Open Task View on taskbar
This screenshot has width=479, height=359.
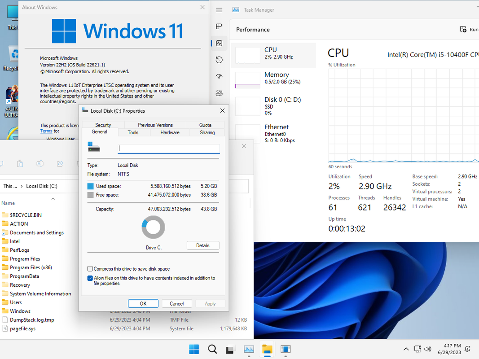tap(230, 349)
